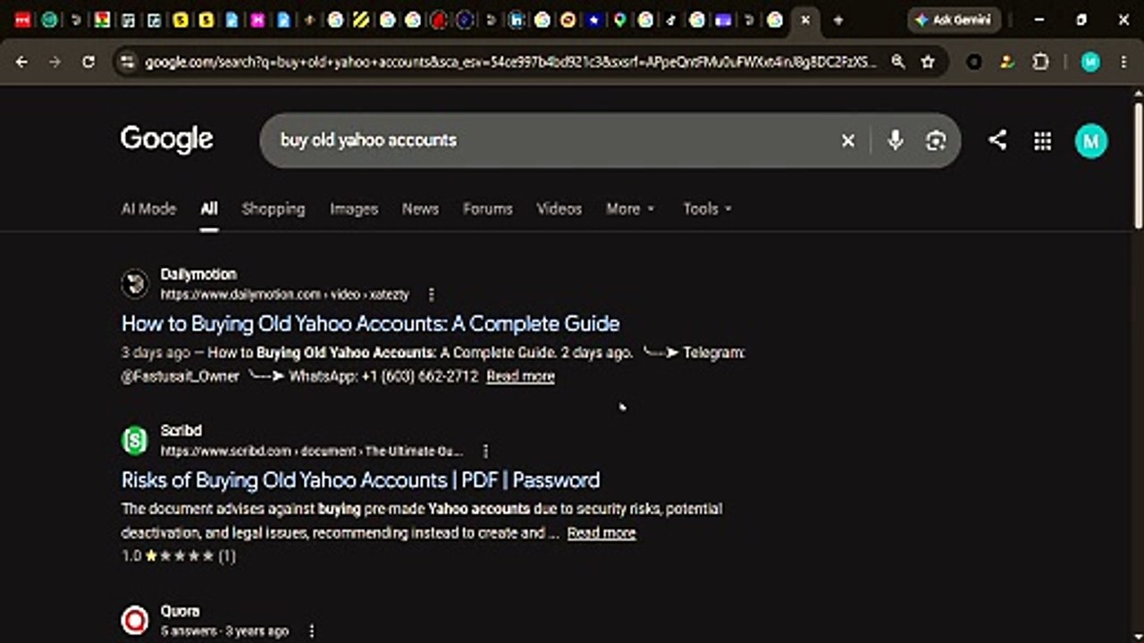This screenshot has height=643, width=1144.
Task: Clear the search box with the X icon
Action: click(x=848, y=140)
